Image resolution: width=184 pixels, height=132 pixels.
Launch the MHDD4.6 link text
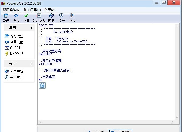coord(17,54)
